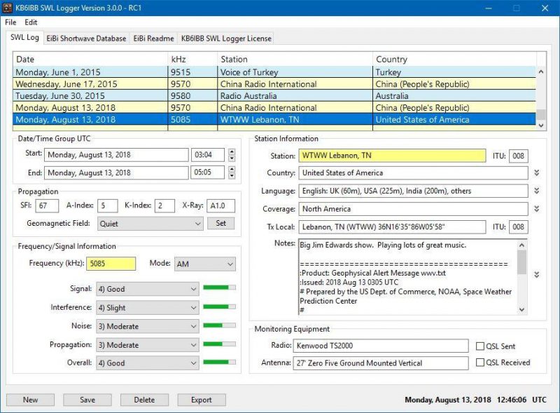The height and width of the screenshot is (413, 560).
Task: Open the Noise rating dropdown
Action: 148,326
